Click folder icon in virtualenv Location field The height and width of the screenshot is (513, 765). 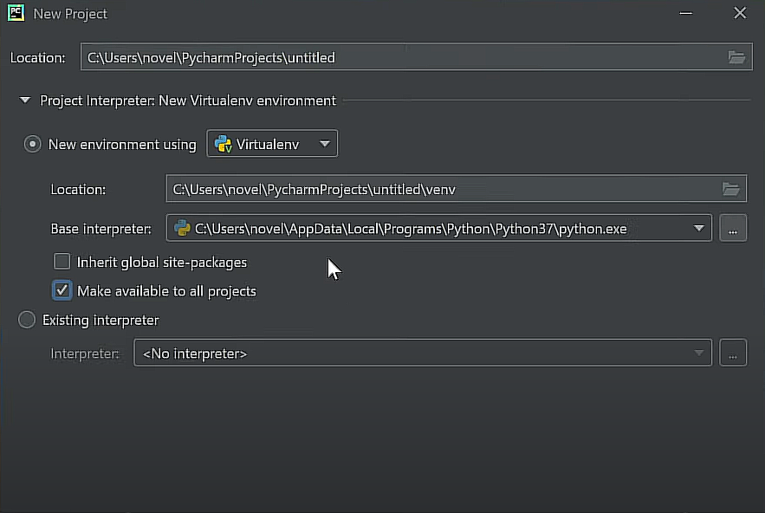[731, 189]
